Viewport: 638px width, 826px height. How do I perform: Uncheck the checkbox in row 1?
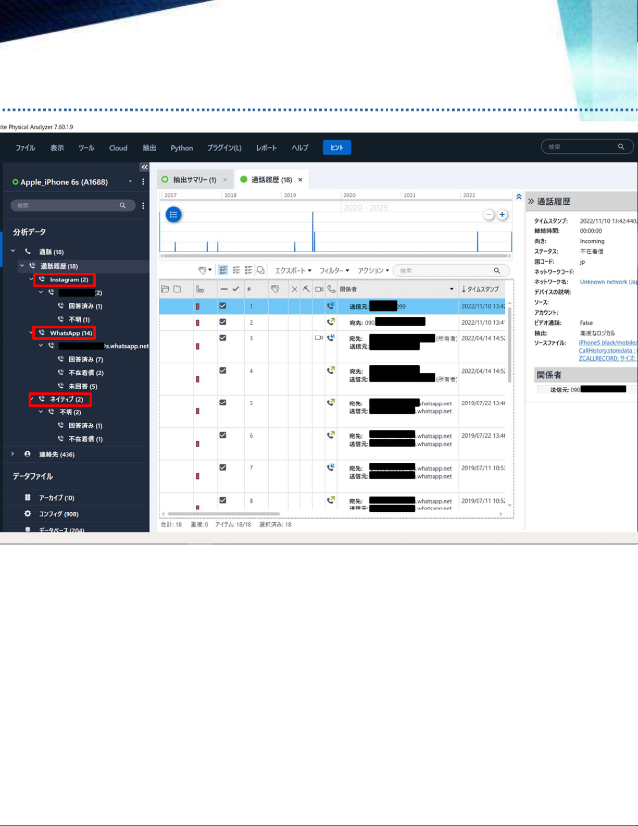(223, 306)
